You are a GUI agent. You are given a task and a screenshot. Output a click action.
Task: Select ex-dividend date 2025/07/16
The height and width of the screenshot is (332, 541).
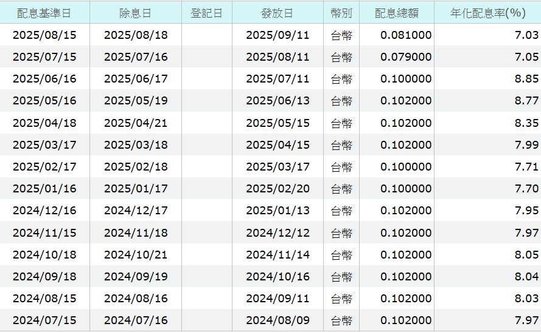pyautogui.click(x=136, y=57)
